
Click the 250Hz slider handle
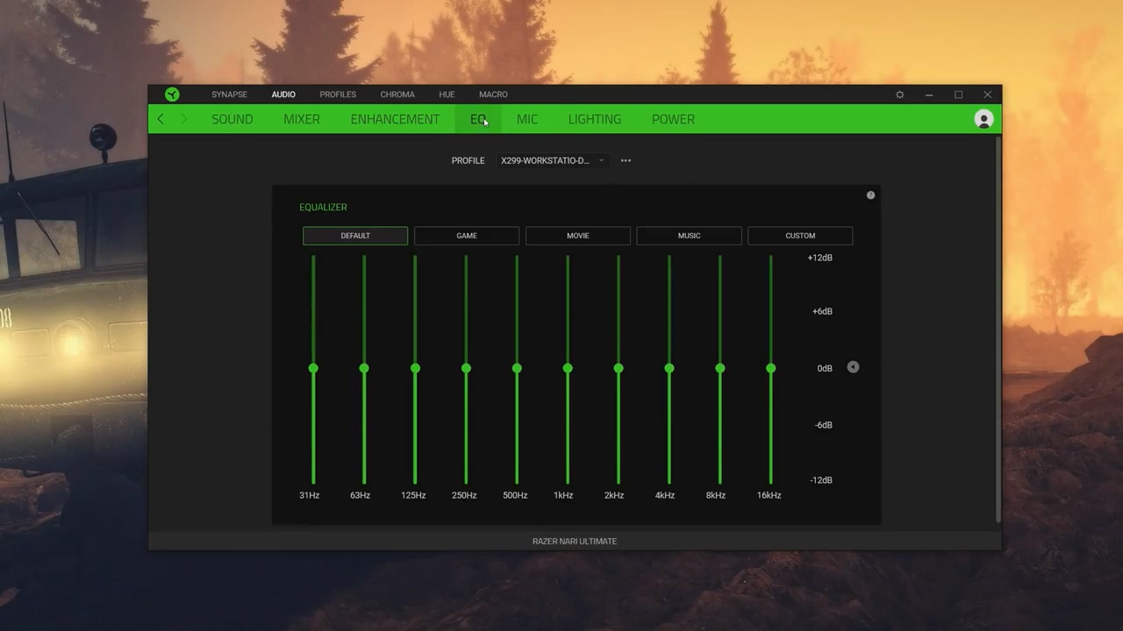coord(466,368)
